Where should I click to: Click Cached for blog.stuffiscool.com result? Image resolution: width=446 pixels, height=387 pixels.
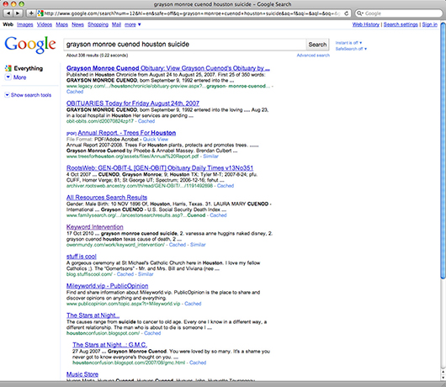[125, 274]
